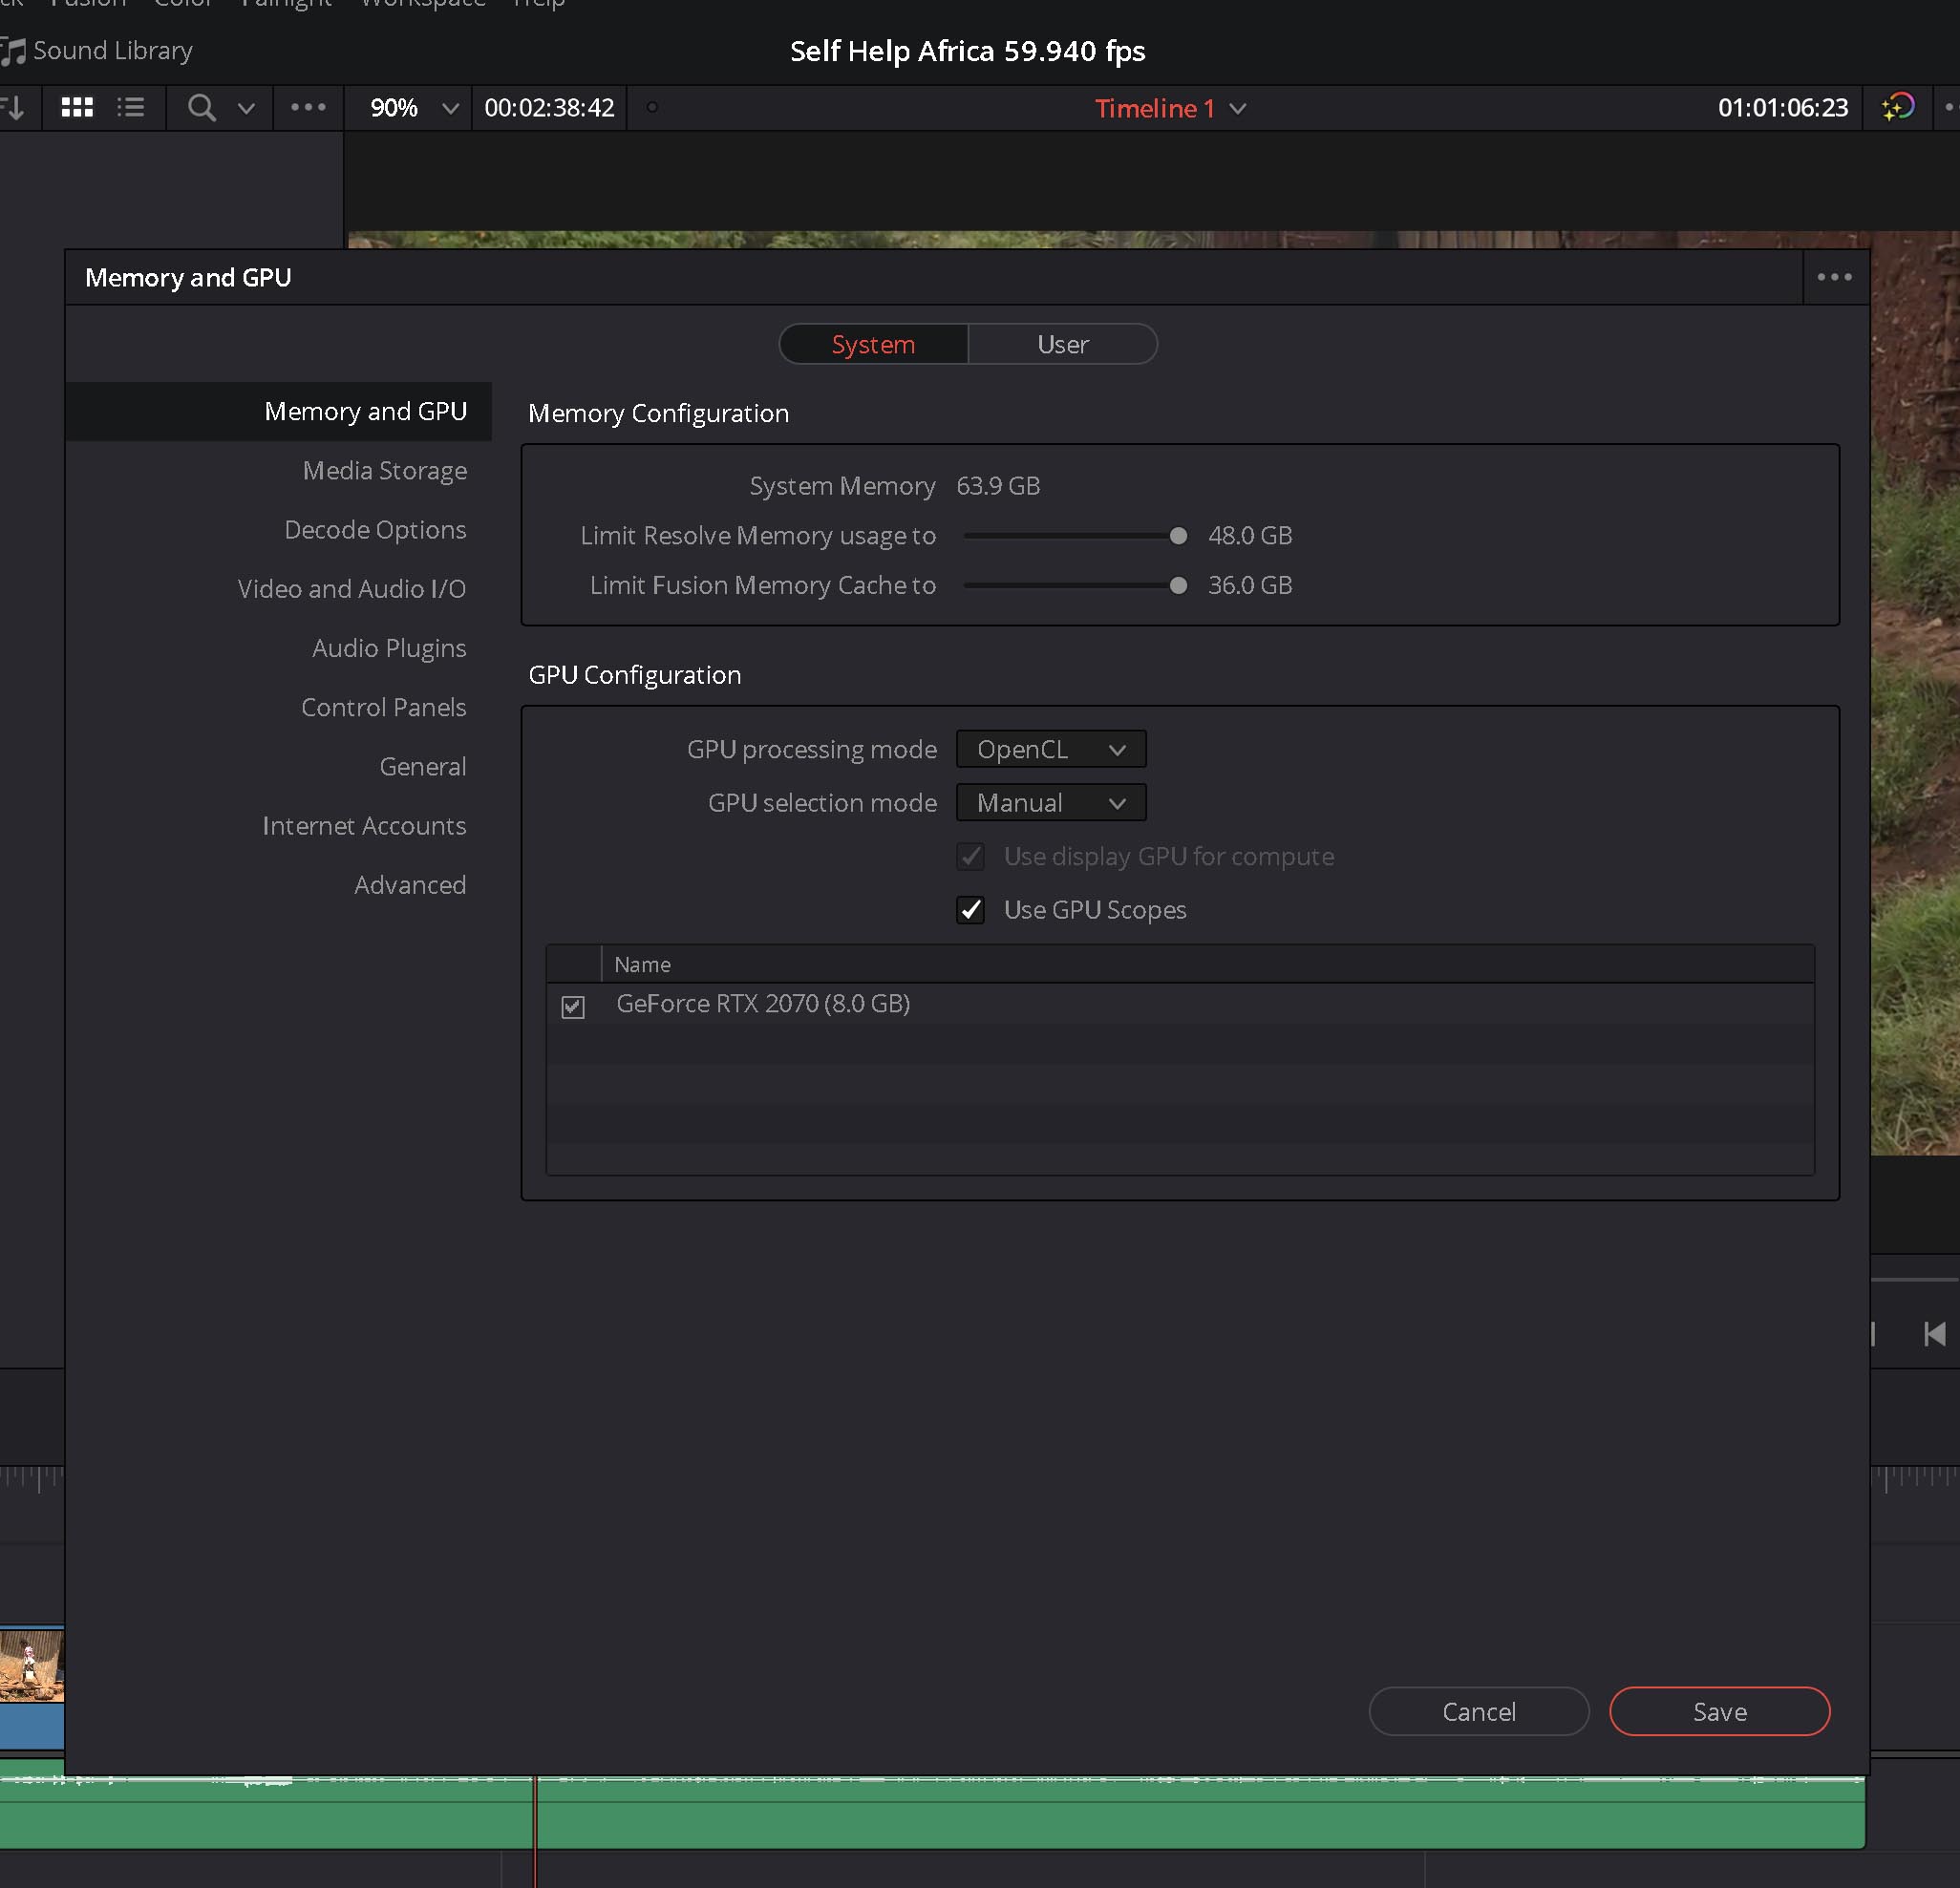Click the 63.9 GB System Memory value
1960x1888 pixels.
tap(998, 486)
